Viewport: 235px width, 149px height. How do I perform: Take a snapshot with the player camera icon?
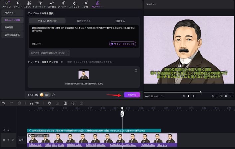pyautogui.click(x=221, y=96)
